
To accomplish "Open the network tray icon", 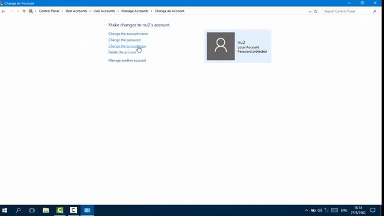I will [x=326, y=211].
